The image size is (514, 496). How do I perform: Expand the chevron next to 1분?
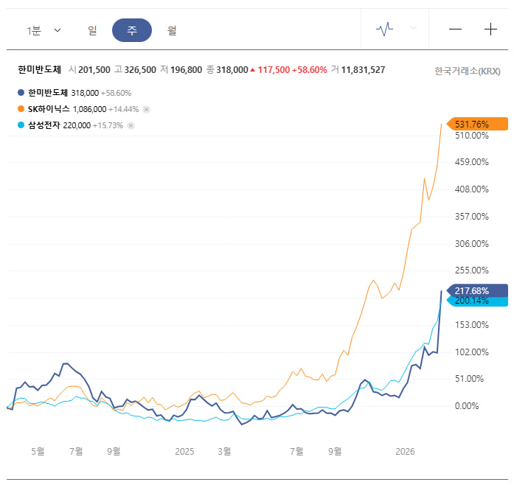(58, 30)
